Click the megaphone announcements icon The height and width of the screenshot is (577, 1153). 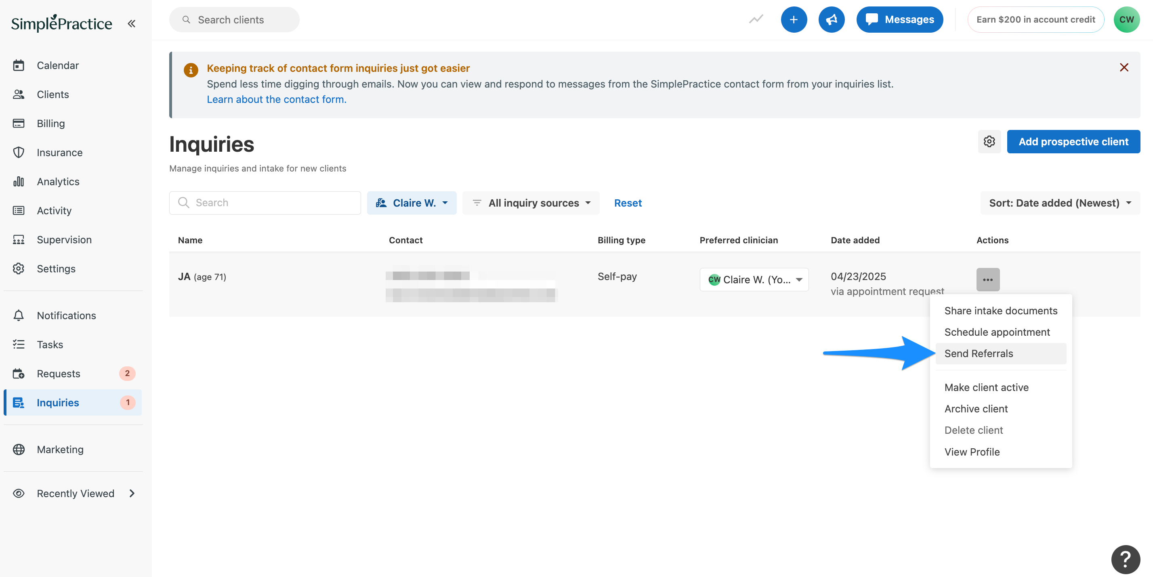(831, 20)
